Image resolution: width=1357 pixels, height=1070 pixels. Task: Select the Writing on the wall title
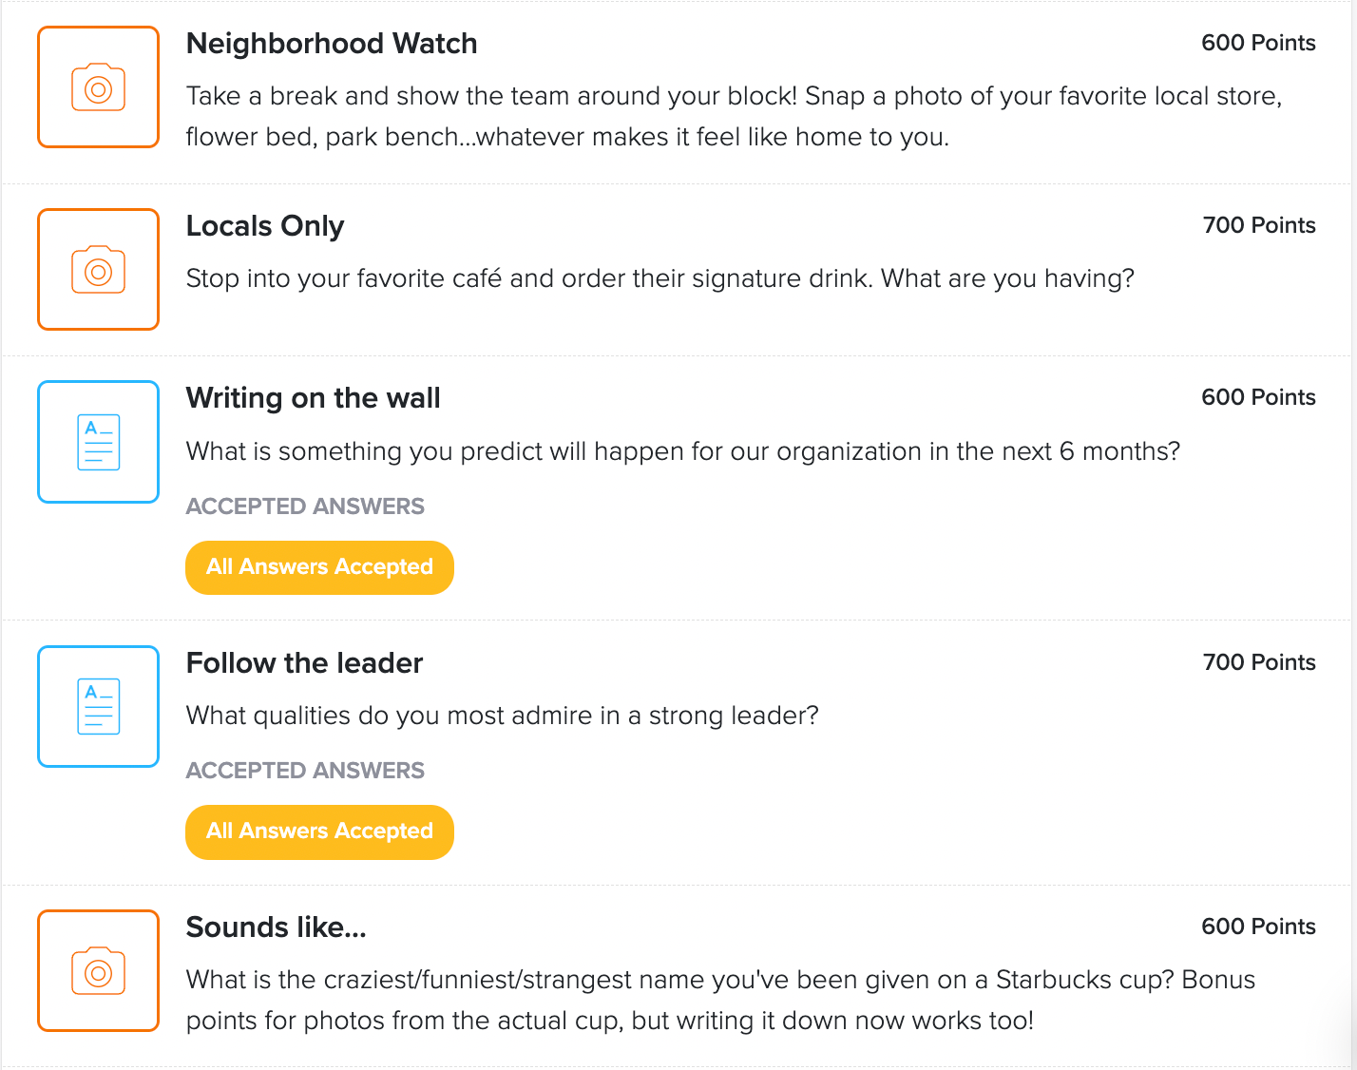point(313,398)
